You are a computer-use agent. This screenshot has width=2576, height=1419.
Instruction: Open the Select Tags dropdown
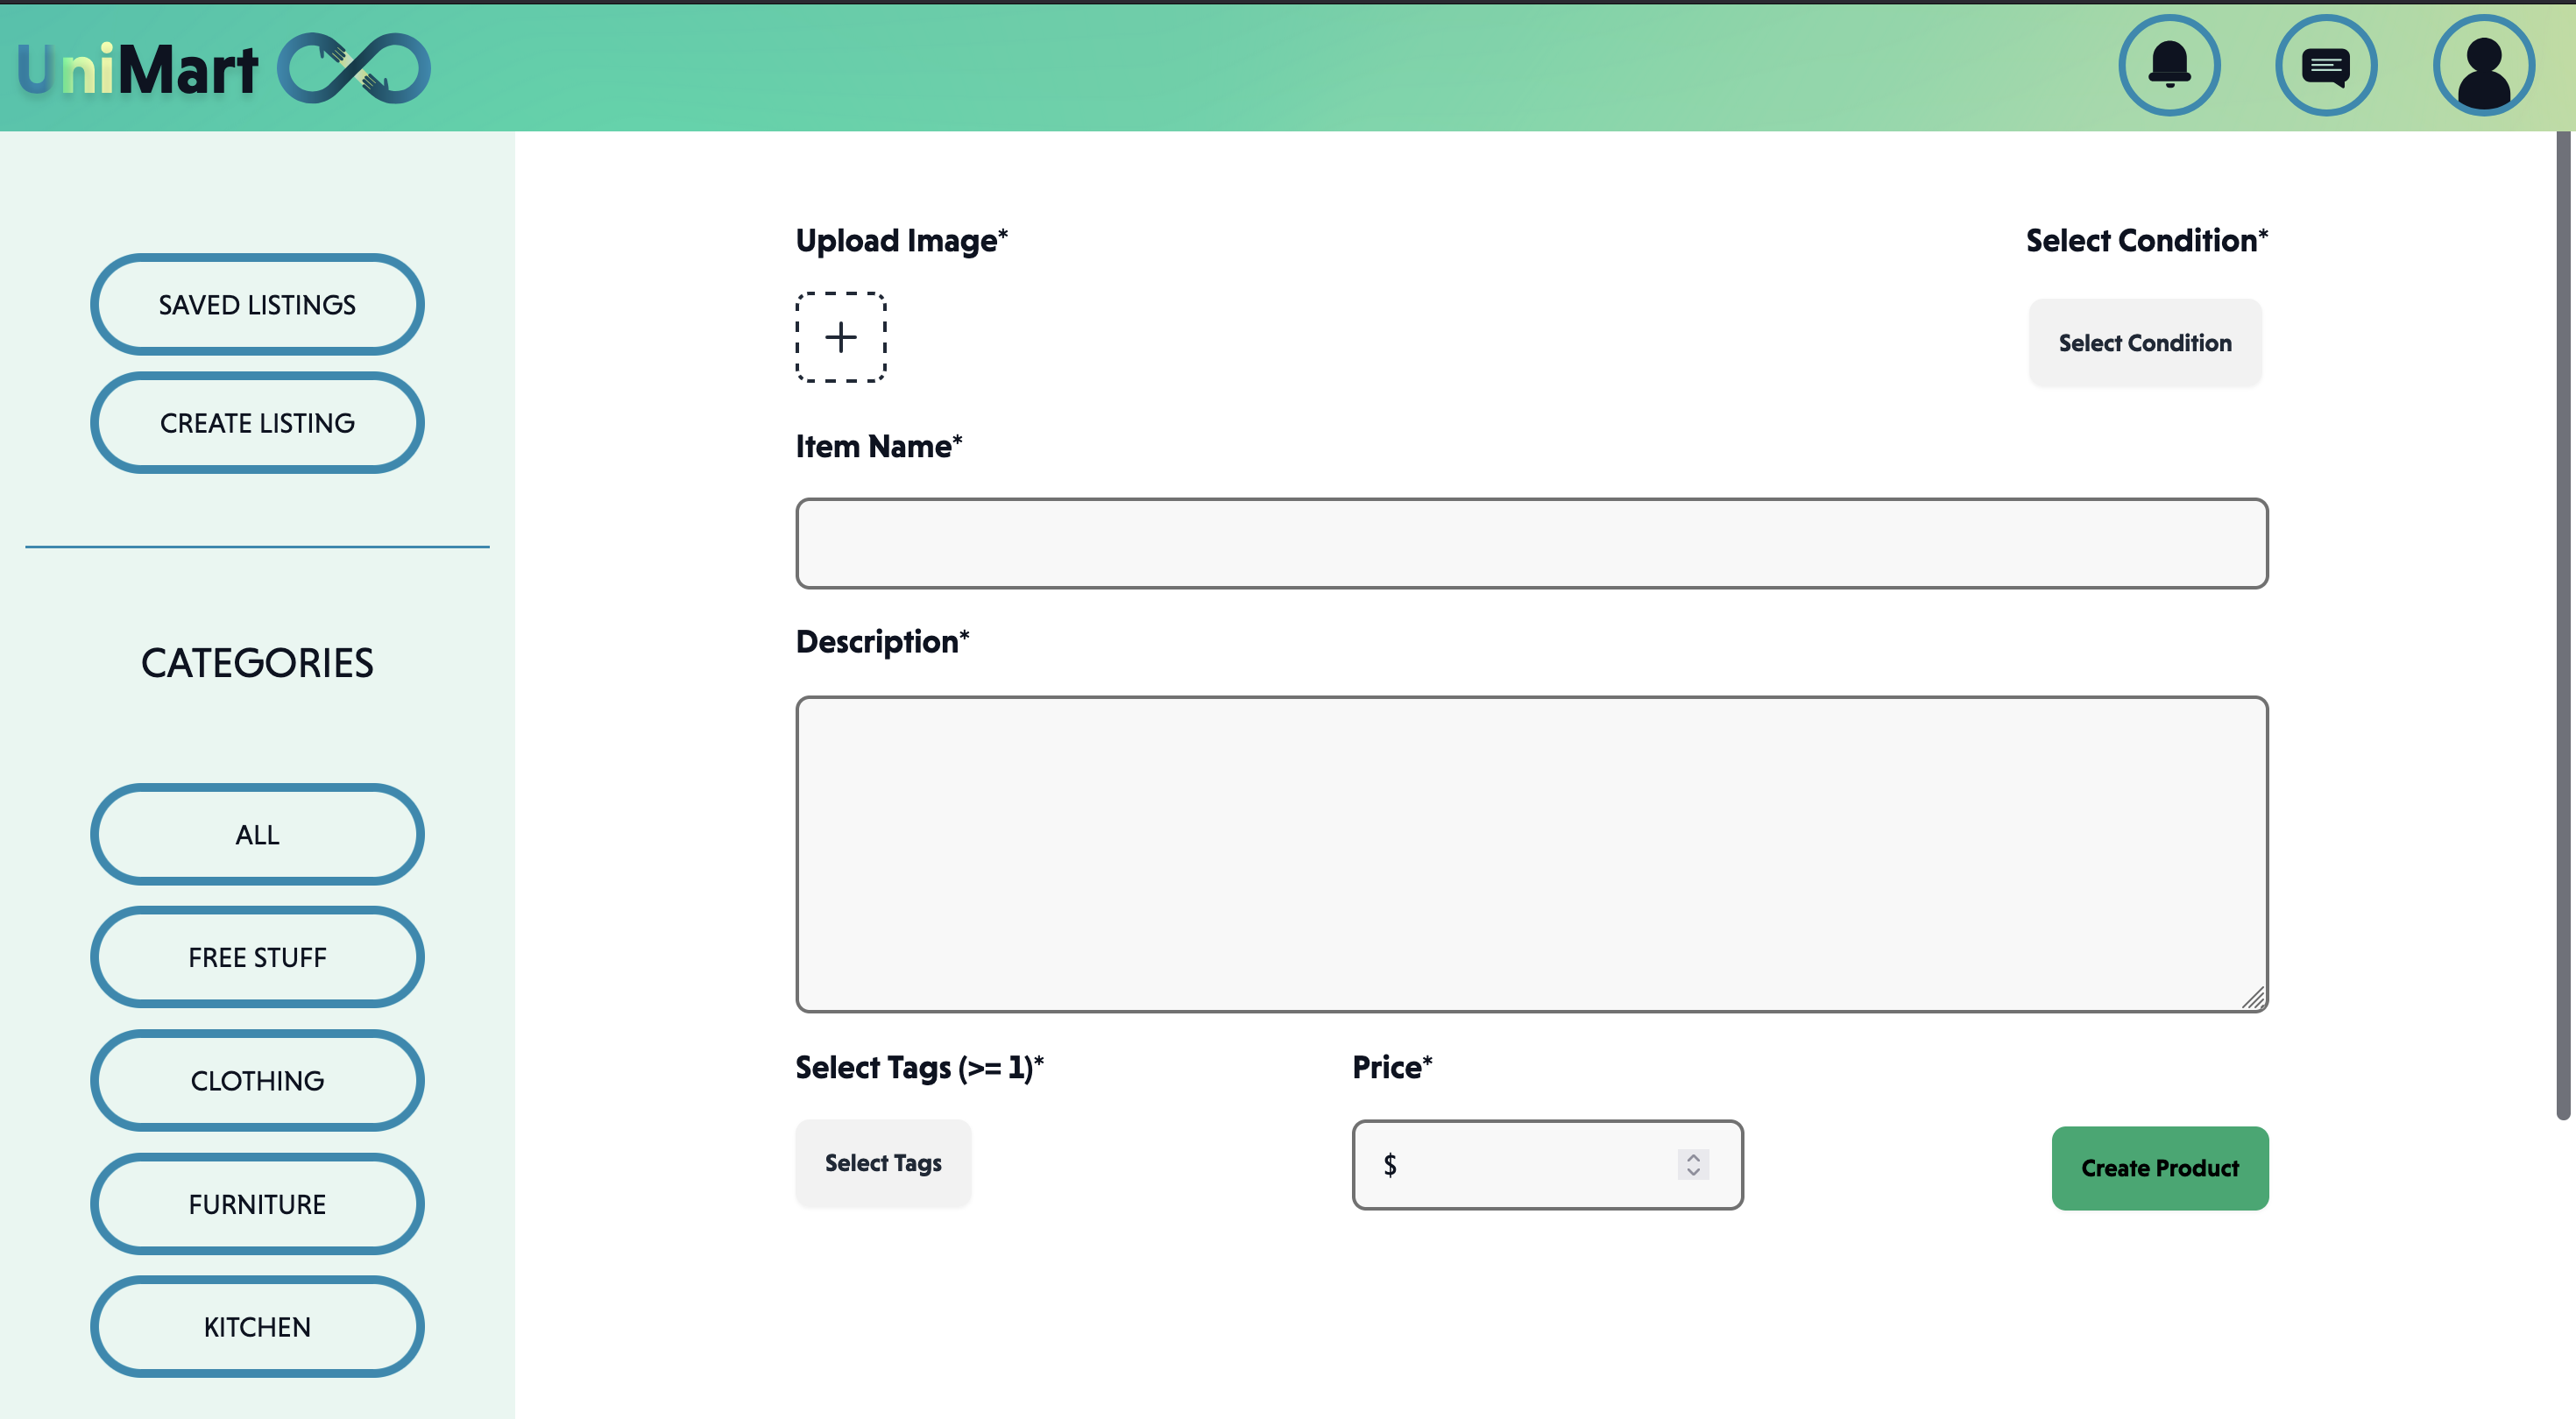883,1163
